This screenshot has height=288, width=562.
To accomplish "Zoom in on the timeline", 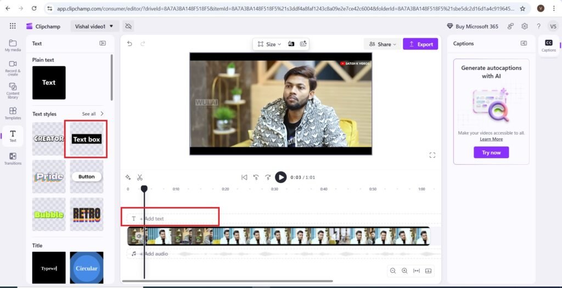I will coord(404,270).
